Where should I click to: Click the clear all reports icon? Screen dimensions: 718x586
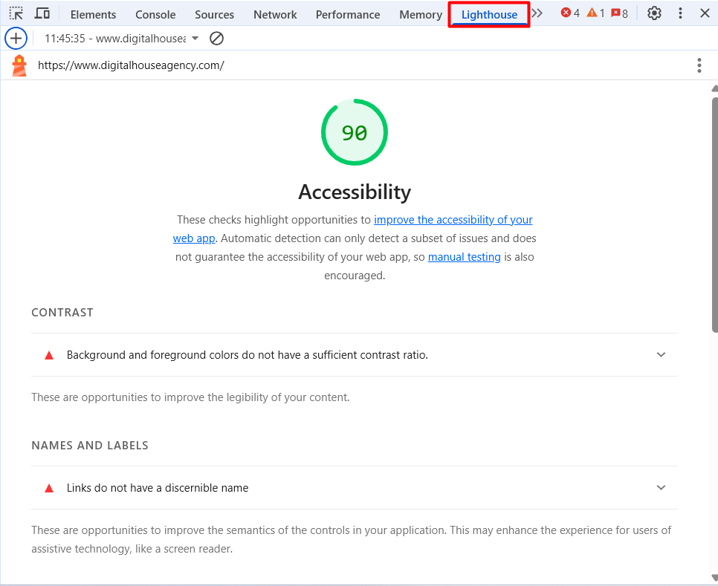tap(216, 38)
